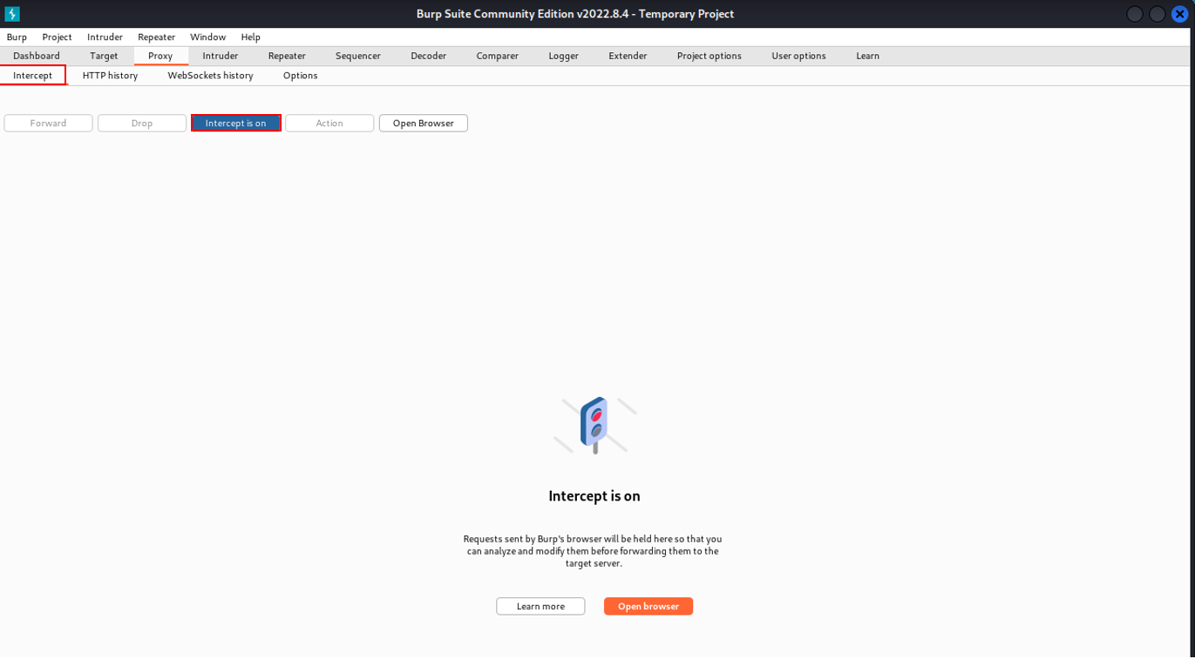Open the Extender tab
The width and height of the screenshot is (1195, 659).
tap(628, 56)
